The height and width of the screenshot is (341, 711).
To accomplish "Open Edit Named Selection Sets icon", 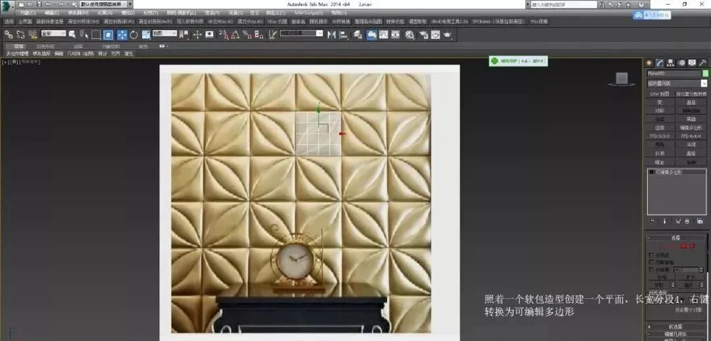I will pyautogui.click(x=272, y=34).
